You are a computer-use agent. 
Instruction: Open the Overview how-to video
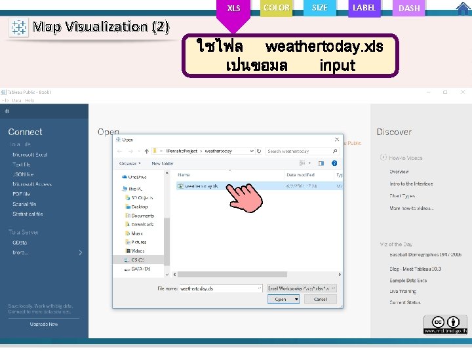click(x=399, y=172)
